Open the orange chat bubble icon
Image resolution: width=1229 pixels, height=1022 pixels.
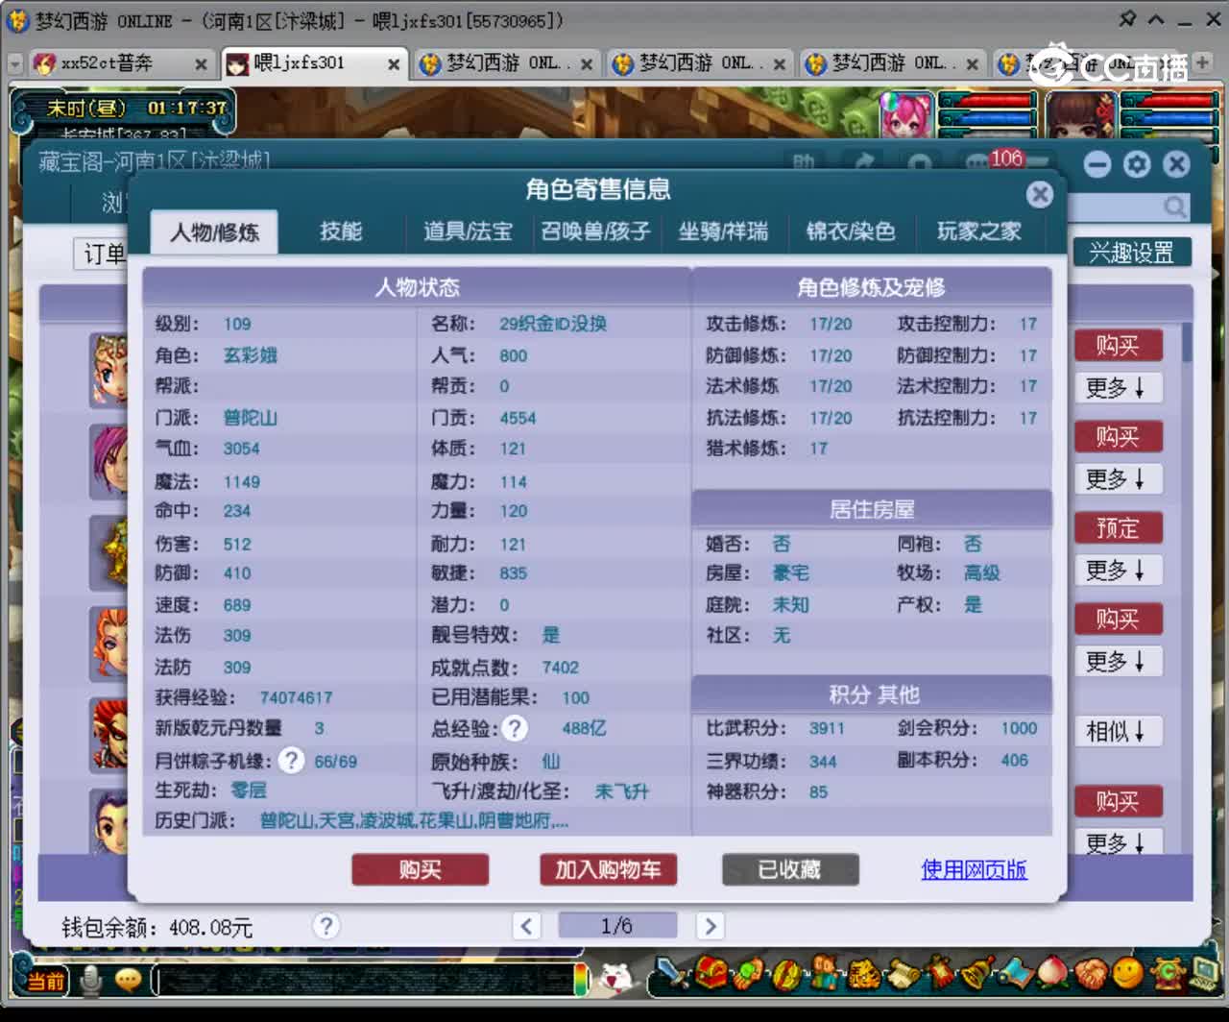(128, 981)
